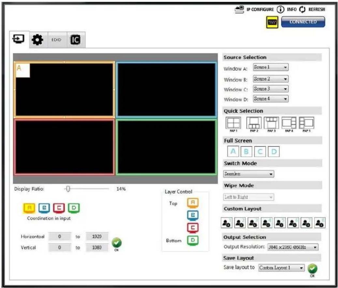Load custom layout 3
The width and height of the screenshot is (338, 288).
coord(253,223)
